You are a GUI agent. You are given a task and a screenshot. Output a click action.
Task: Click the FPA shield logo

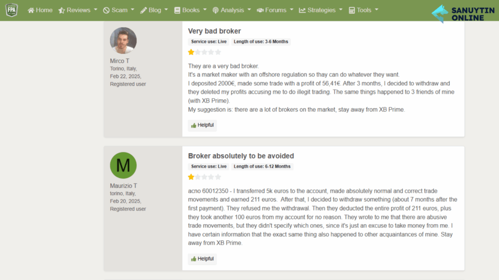click(x=12, y=10)
